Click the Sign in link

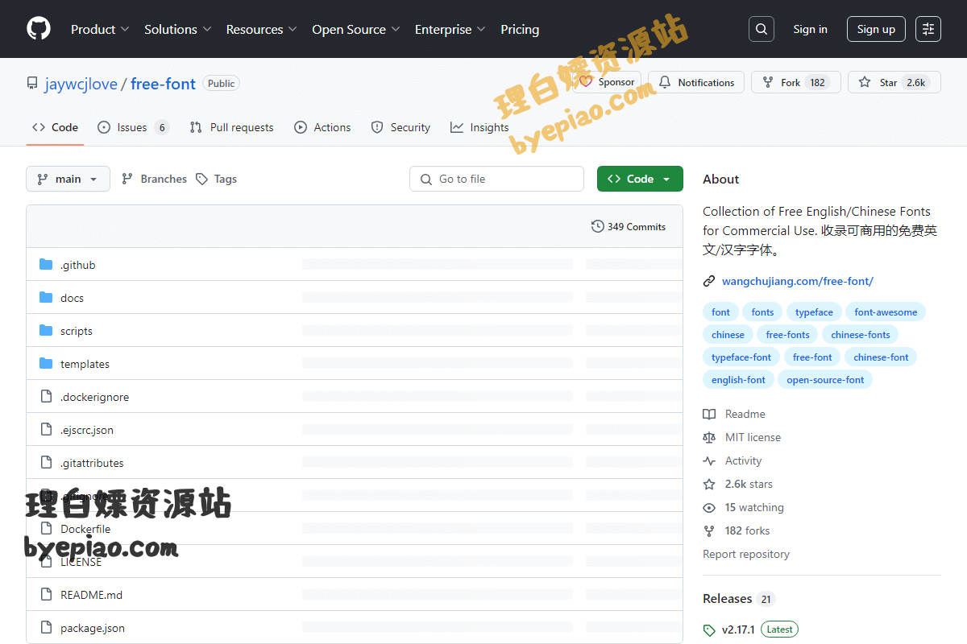(810, 29)
